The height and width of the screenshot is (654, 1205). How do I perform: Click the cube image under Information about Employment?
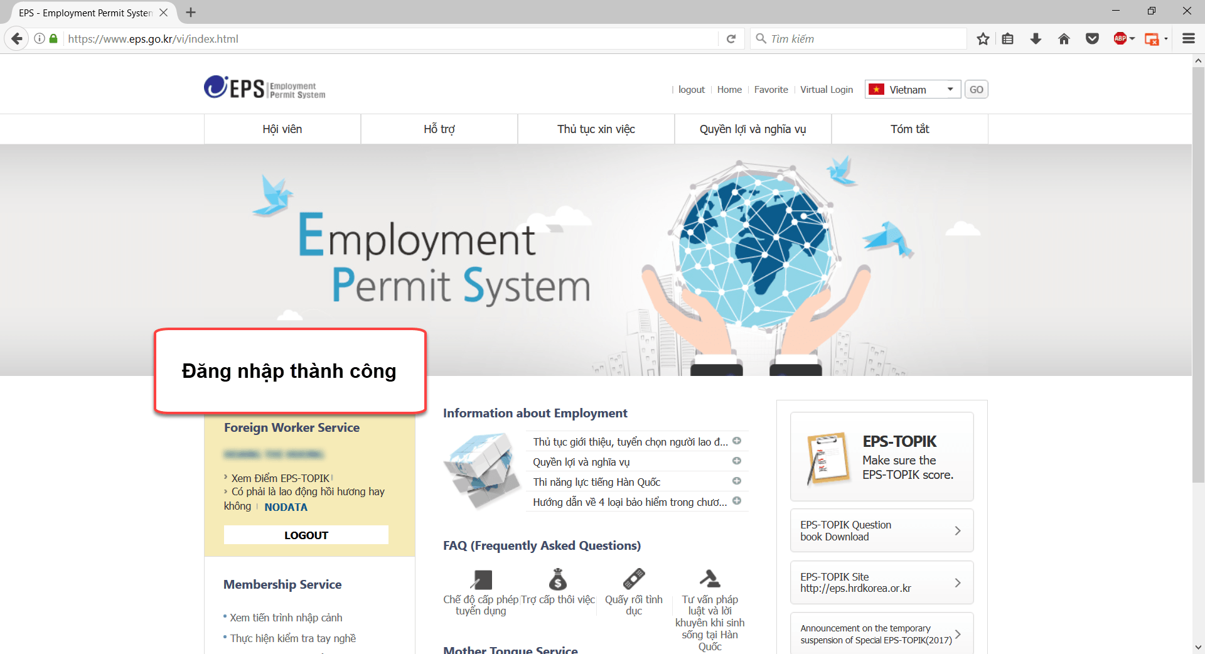481,470
